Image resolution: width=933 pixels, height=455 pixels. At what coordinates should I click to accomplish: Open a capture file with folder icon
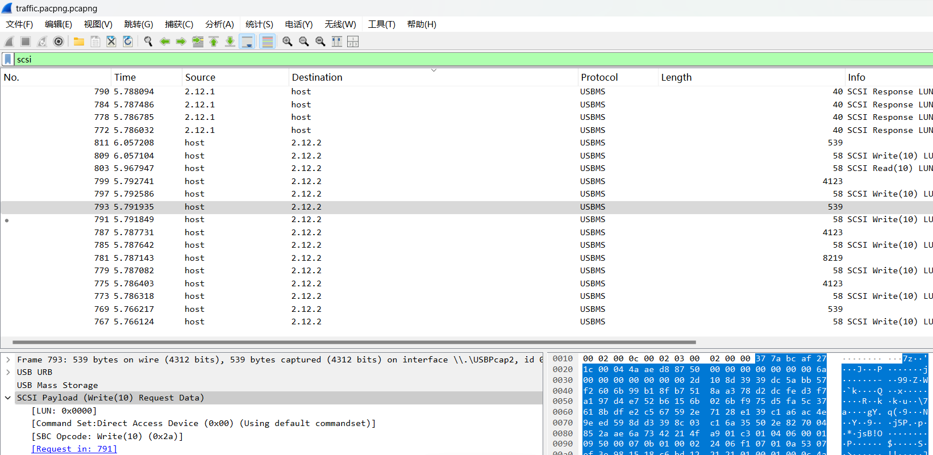tap(79, 41)
